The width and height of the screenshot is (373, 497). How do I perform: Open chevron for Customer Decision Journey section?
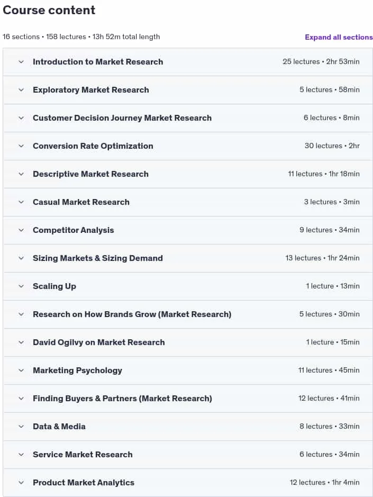[x=21, y=118]
